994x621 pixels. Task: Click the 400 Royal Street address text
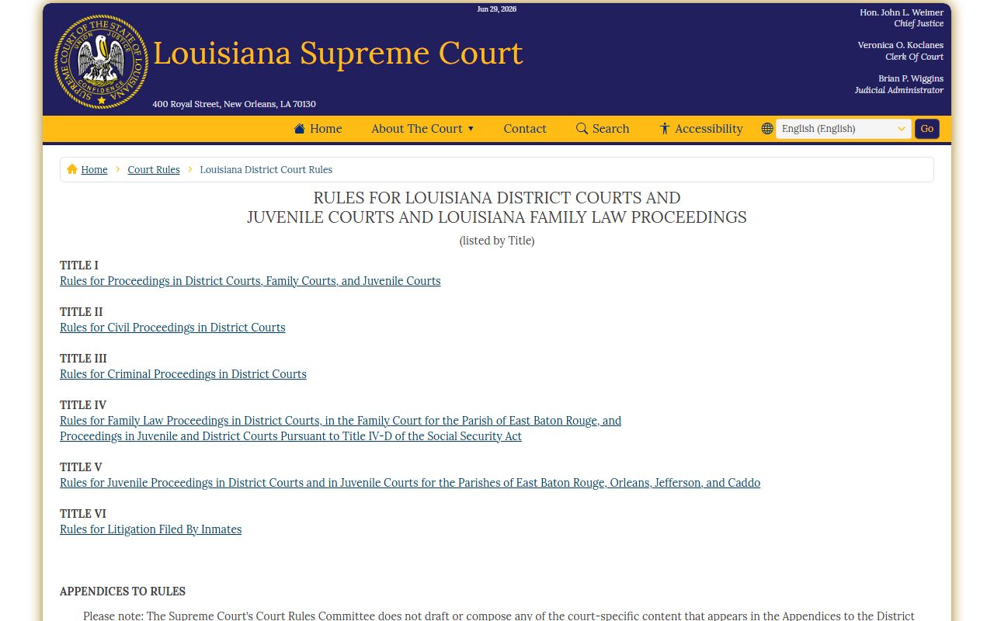pos(234,104)
